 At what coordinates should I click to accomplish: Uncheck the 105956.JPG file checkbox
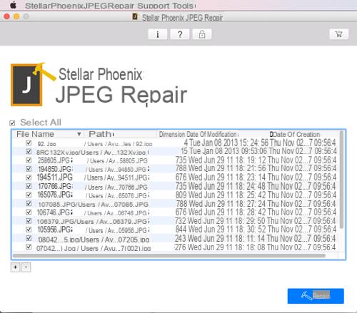(29, 230)
